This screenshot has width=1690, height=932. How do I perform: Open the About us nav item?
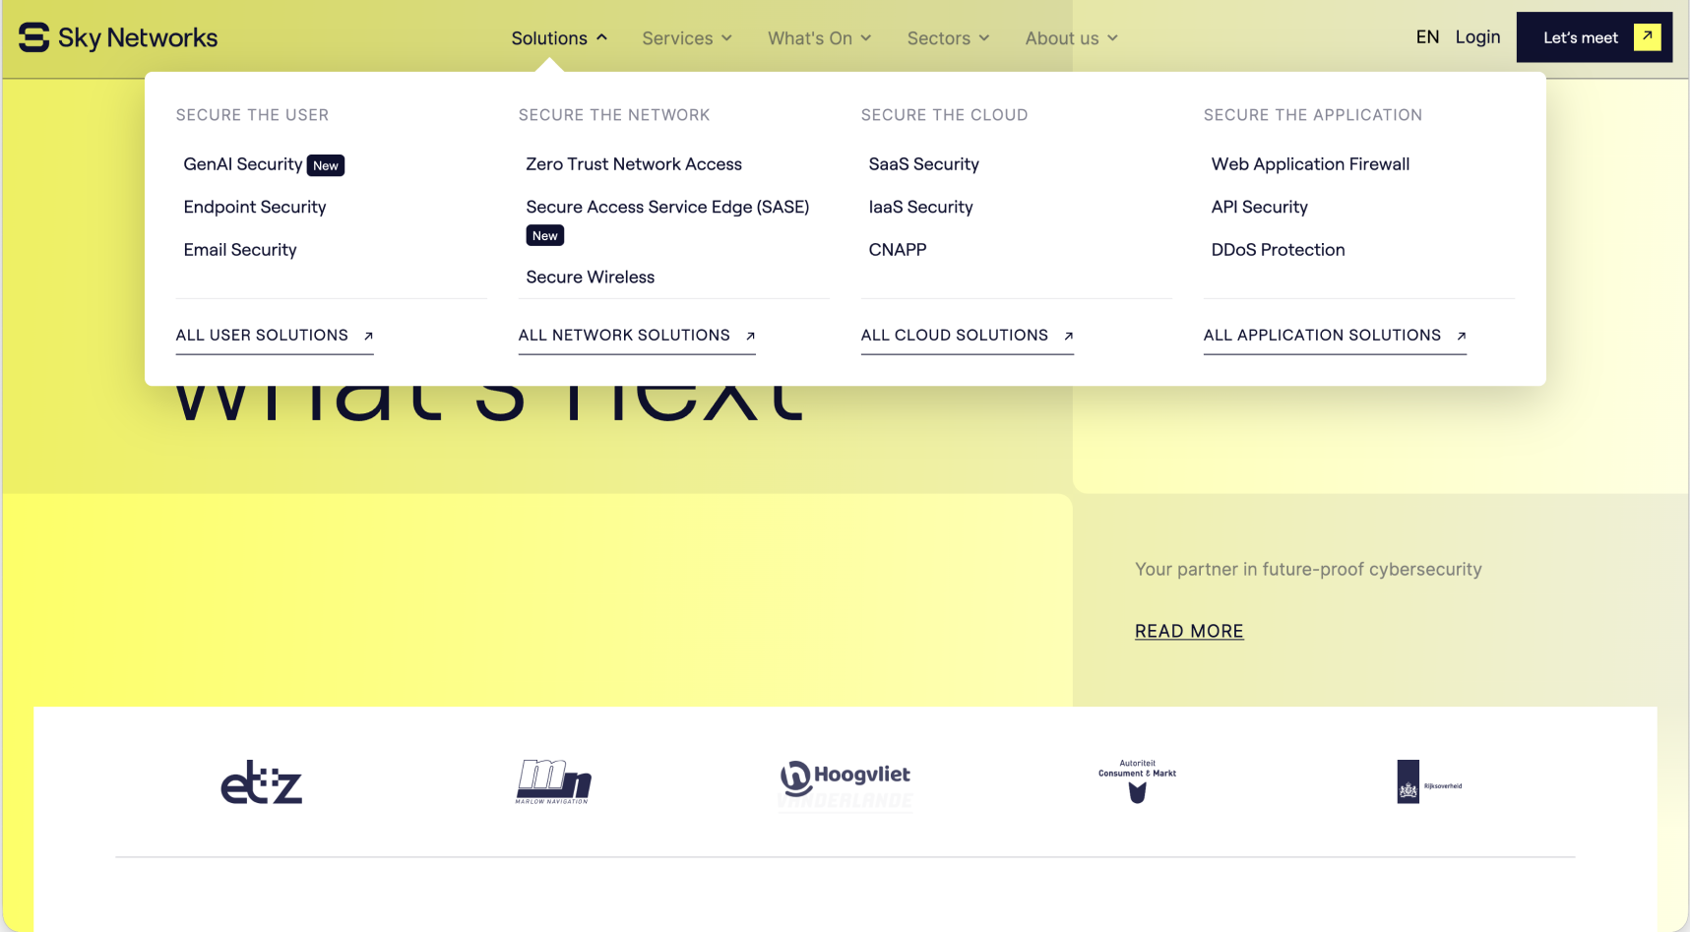[1062, 38]
